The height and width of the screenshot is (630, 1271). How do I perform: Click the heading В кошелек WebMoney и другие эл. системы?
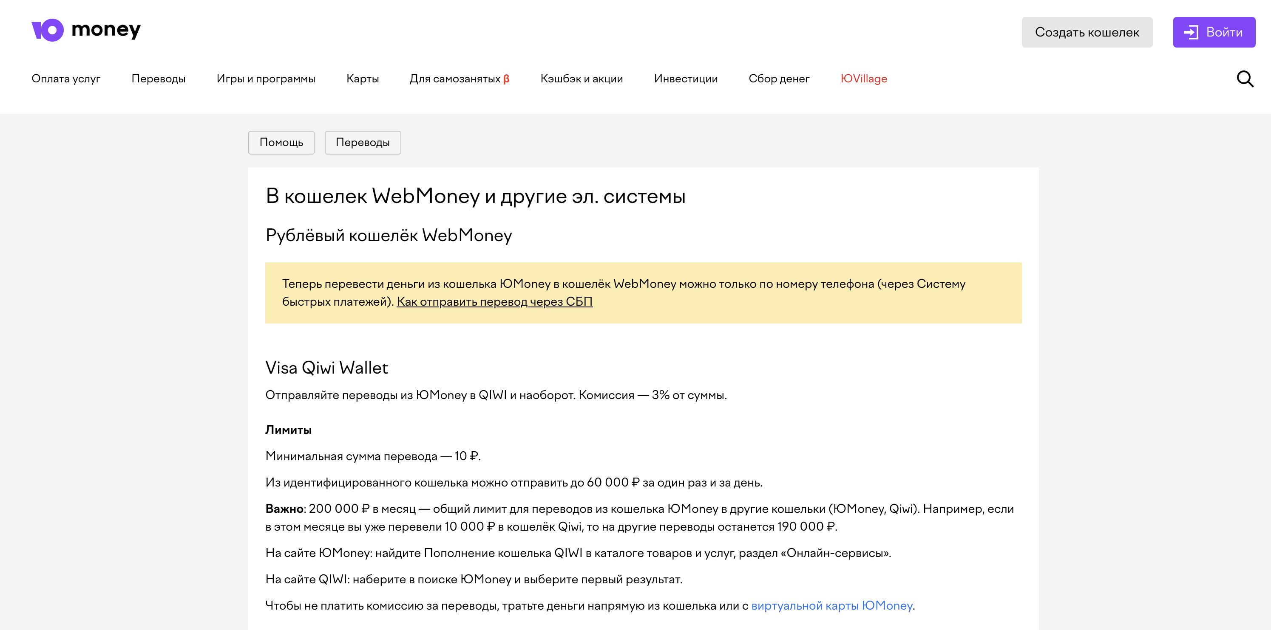pyautogui.click(x=475, y=196)
